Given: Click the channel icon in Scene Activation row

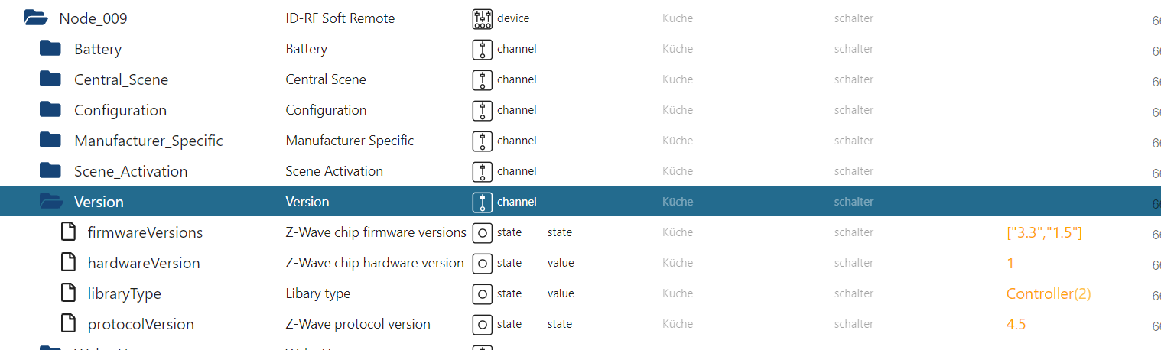Looking at the screenshot, I should tap(482, 171).
